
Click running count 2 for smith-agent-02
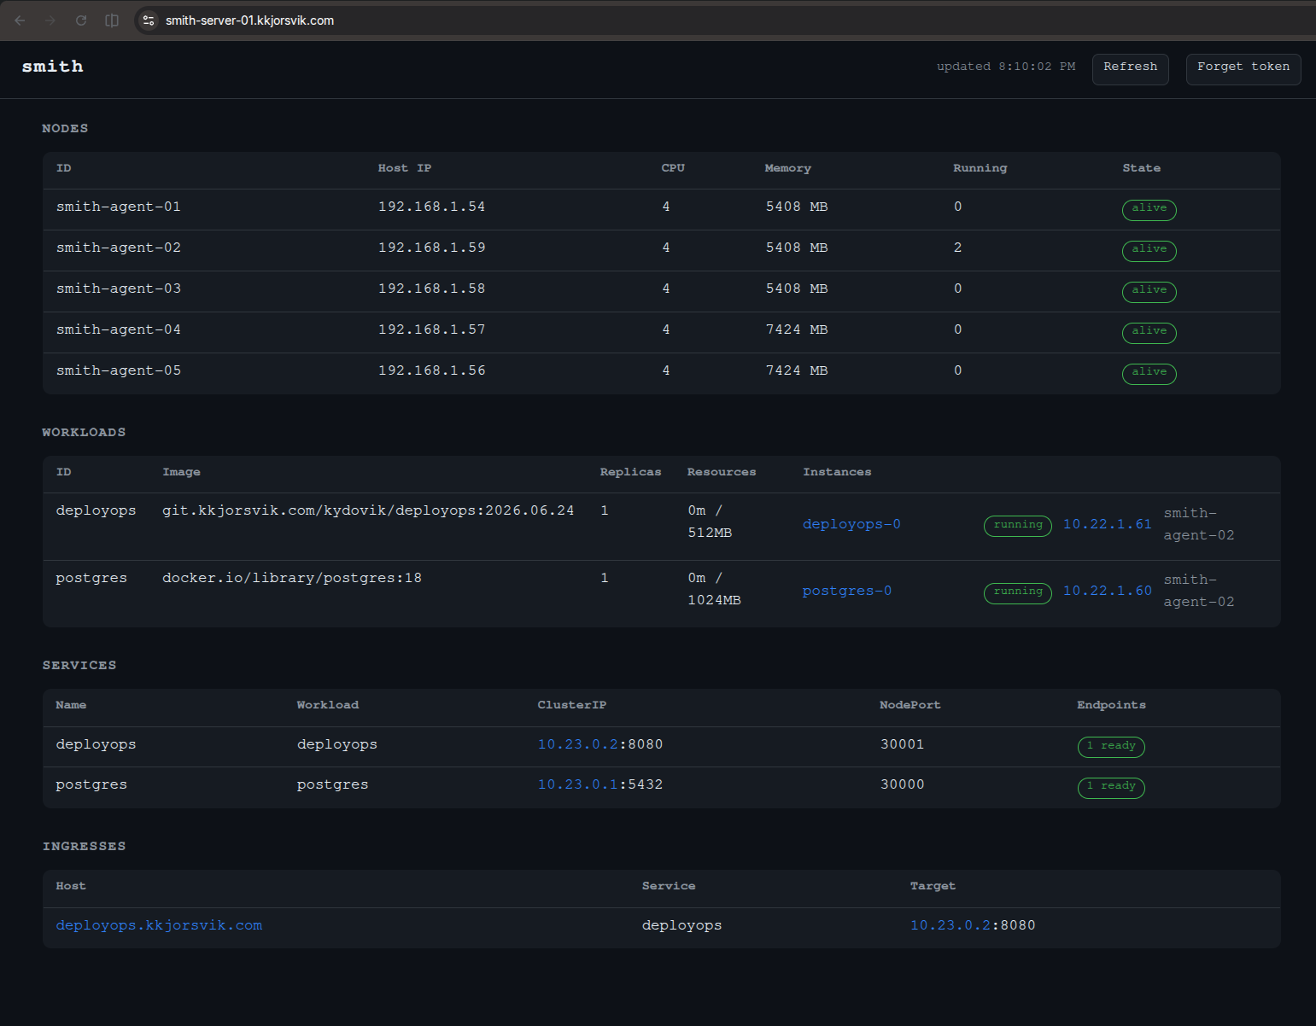coord(957,248)
